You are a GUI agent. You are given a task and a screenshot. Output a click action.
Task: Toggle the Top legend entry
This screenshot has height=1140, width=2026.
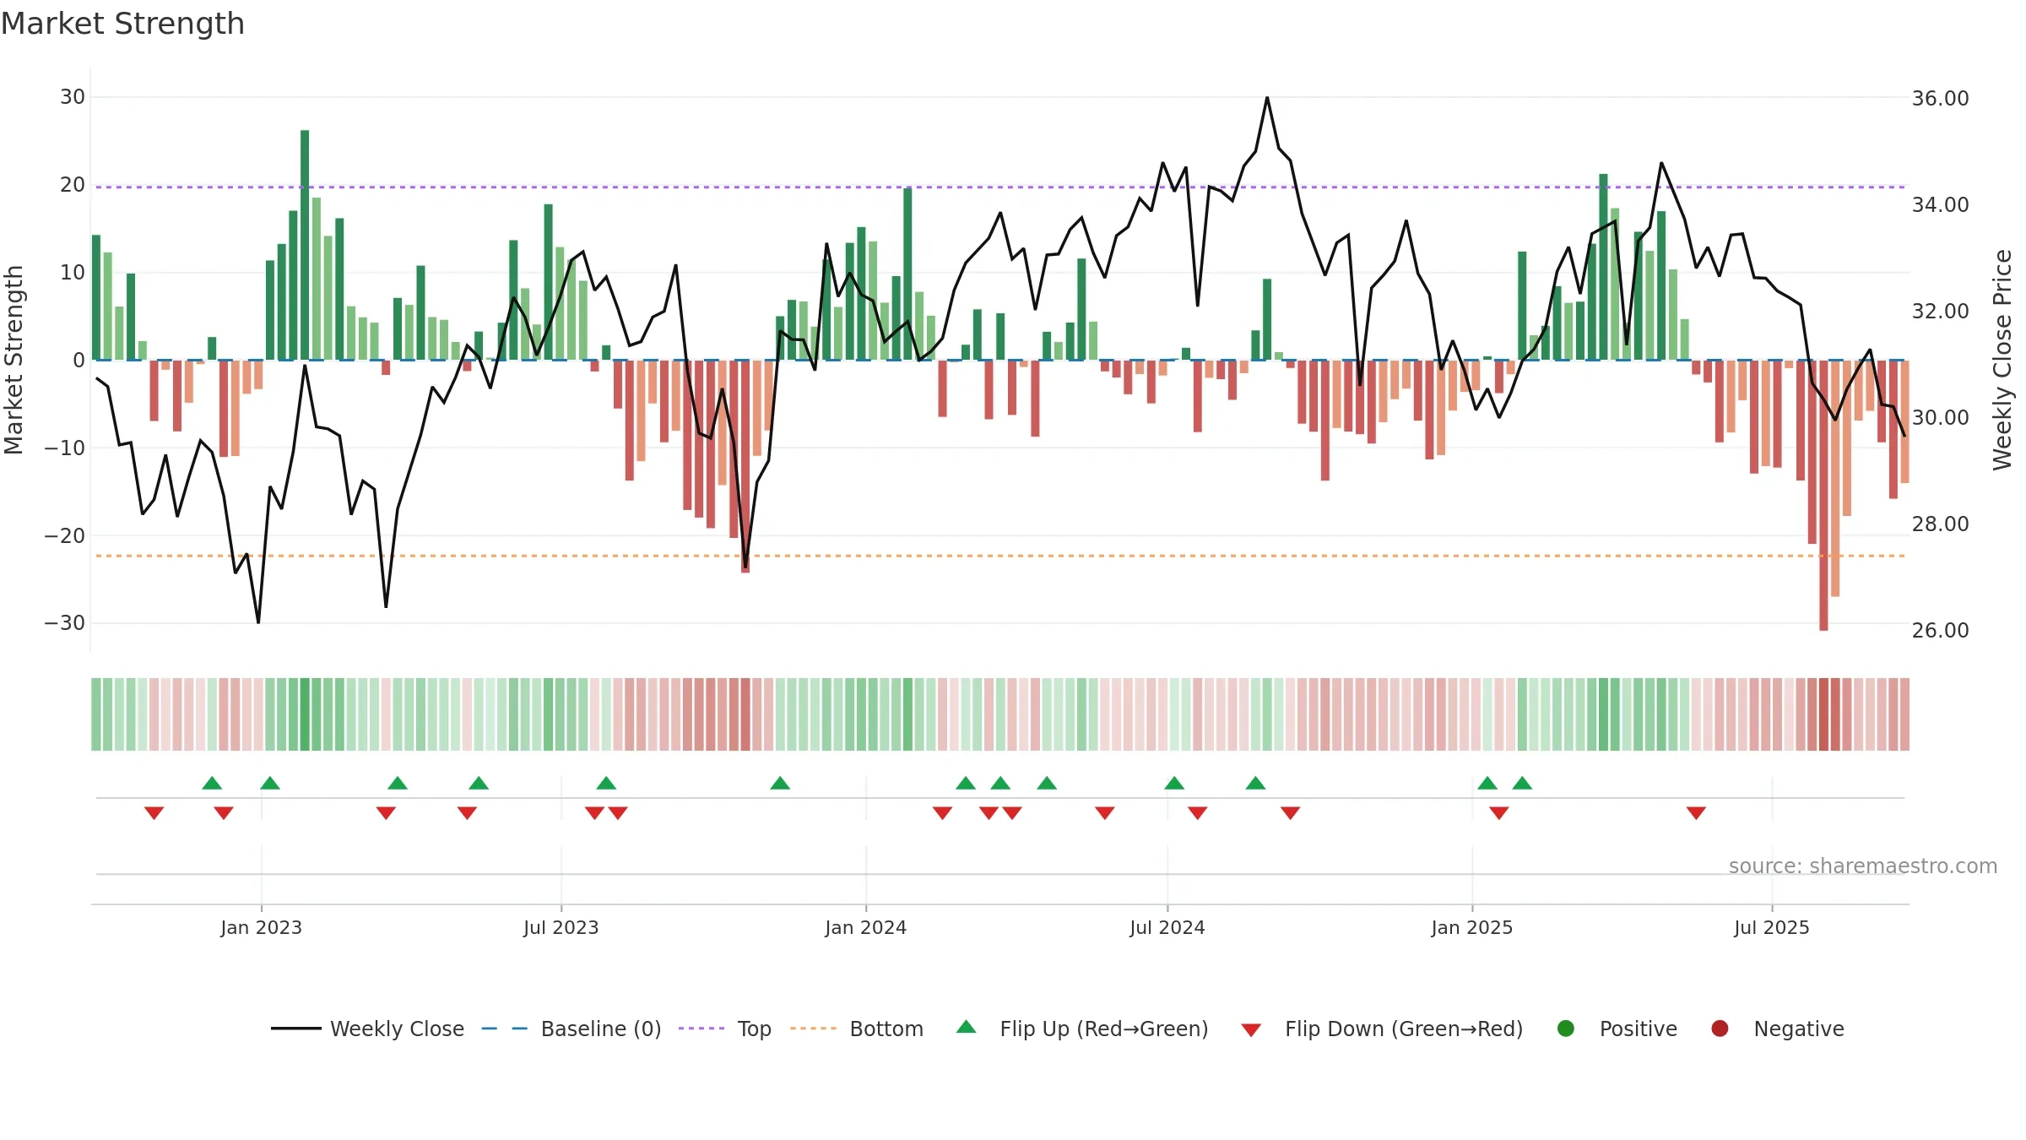(724, 1029)
